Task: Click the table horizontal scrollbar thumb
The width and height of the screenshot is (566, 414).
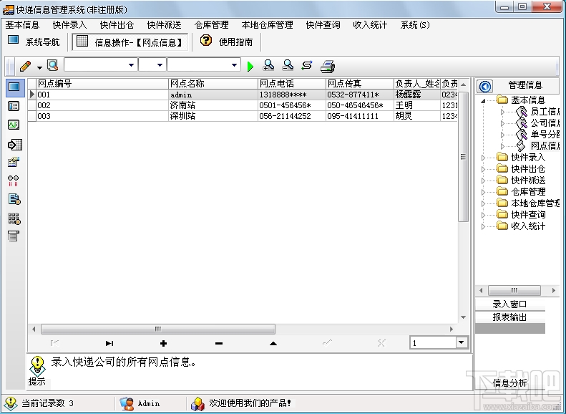Action: click(x=158, y=329)
